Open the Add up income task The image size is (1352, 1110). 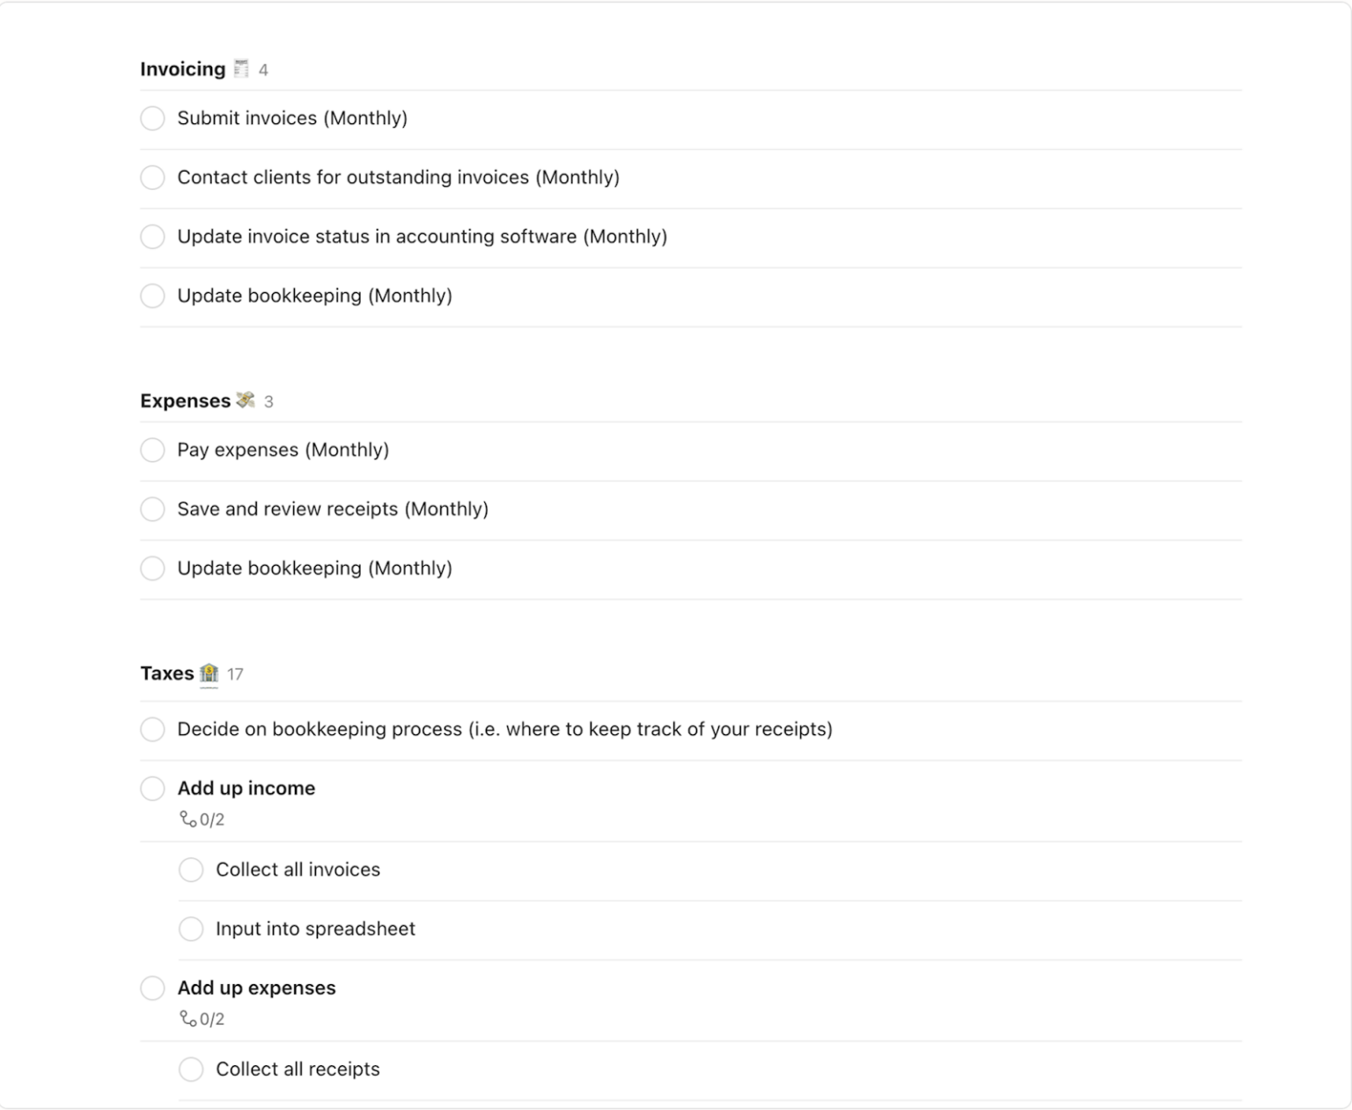coord(246,788)
